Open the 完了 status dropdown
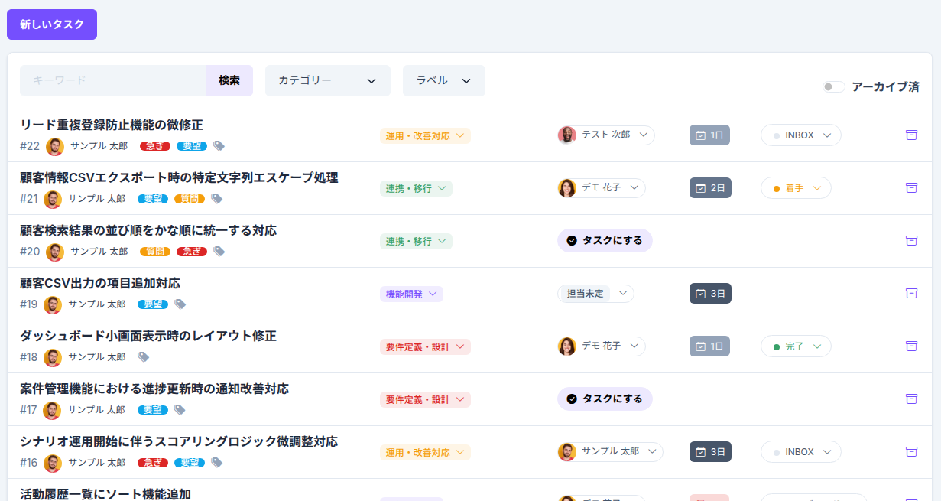 point(796,346)
